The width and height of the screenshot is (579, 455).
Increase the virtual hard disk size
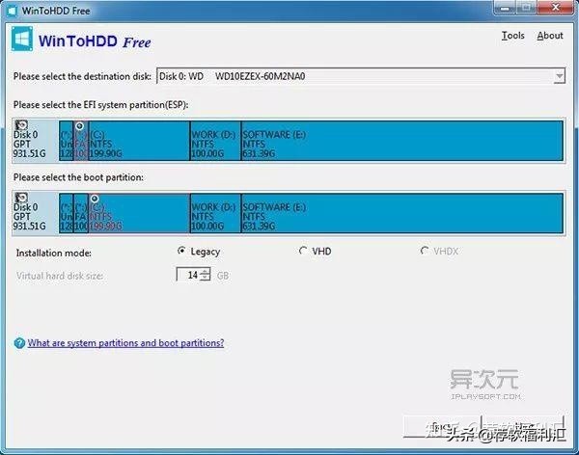point(206,271)
